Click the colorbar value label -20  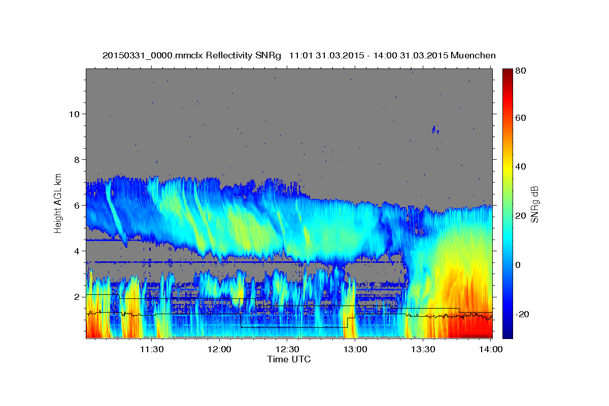(x=521, y=314)
